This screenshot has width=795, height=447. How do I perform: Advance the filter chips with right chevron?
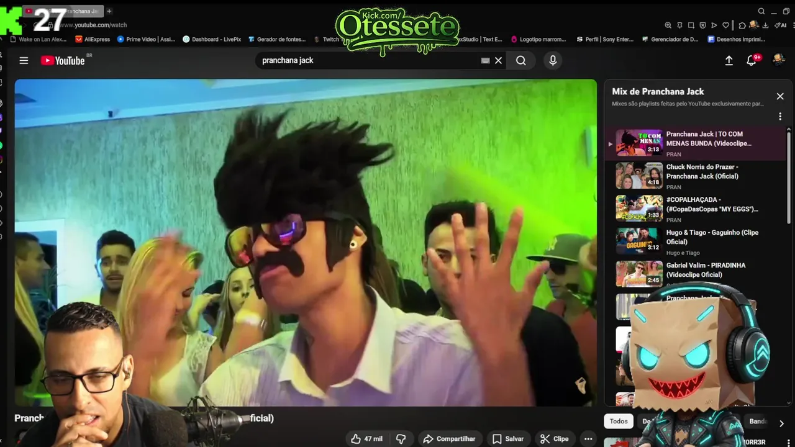(x=781, y=423)
